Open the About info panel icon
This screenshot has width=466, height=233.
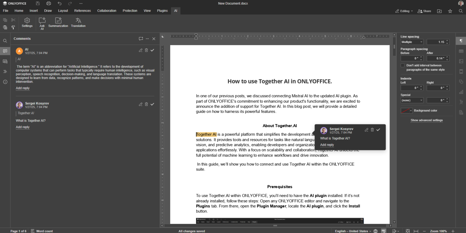coord(5,82)
